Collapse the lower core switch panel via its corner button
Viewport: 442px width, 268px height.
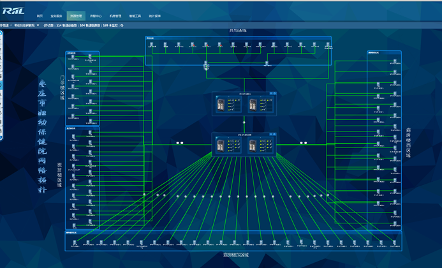[x=272, y=135]
